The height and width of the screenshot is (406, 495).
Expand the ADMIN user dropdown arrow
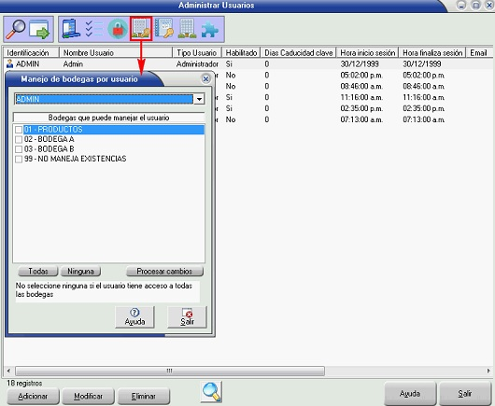[x=199, y=99]
